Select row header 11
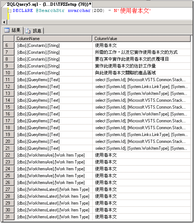 point(9,80)
